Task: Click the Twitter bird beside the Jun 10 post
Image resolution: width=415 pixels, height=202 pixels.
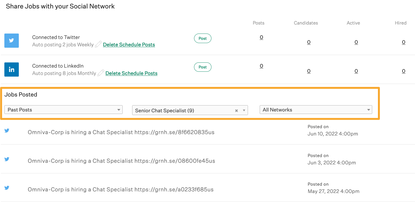Action: tap(7, 131)
